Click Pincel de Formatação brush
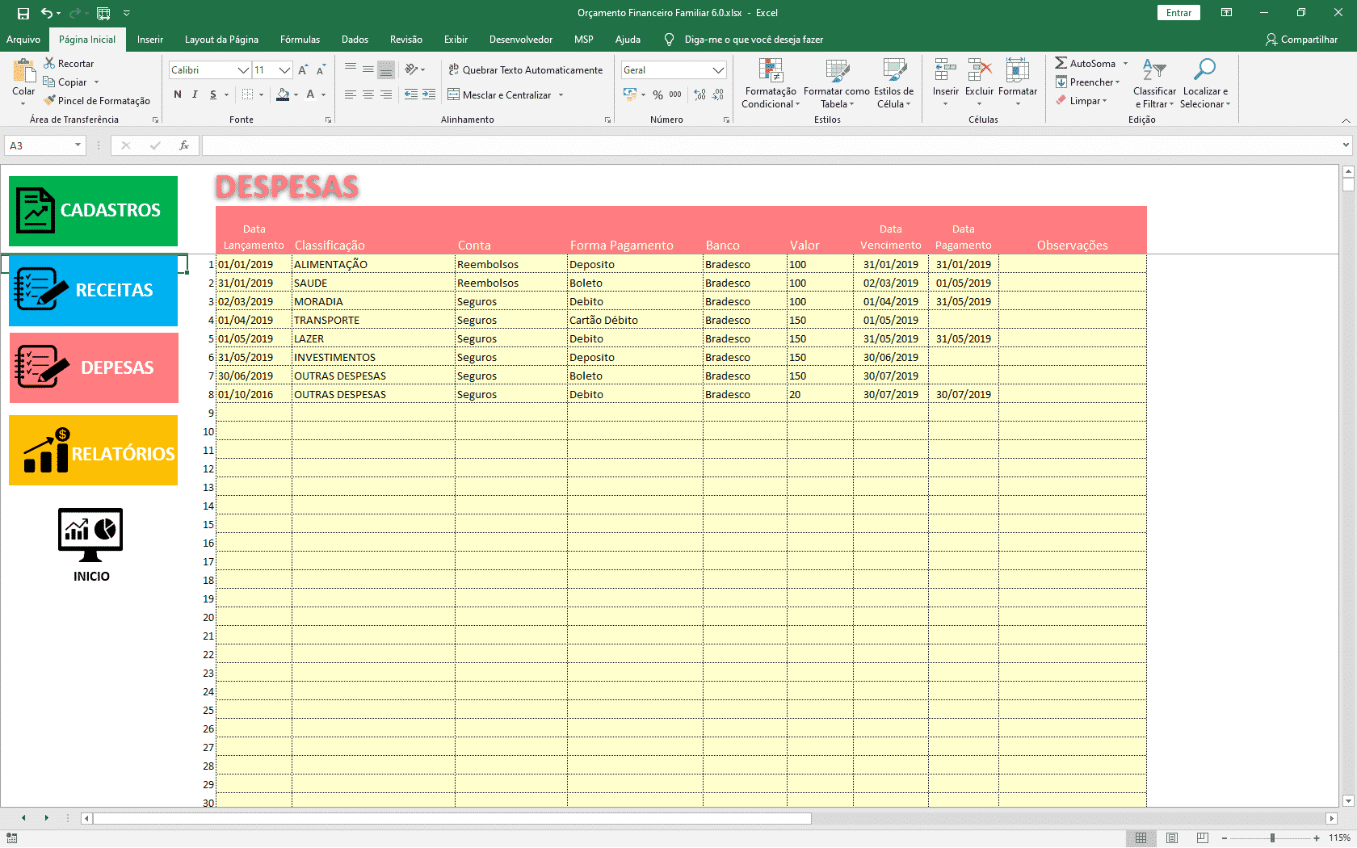The image size is (1357, 848). (49, 100)
